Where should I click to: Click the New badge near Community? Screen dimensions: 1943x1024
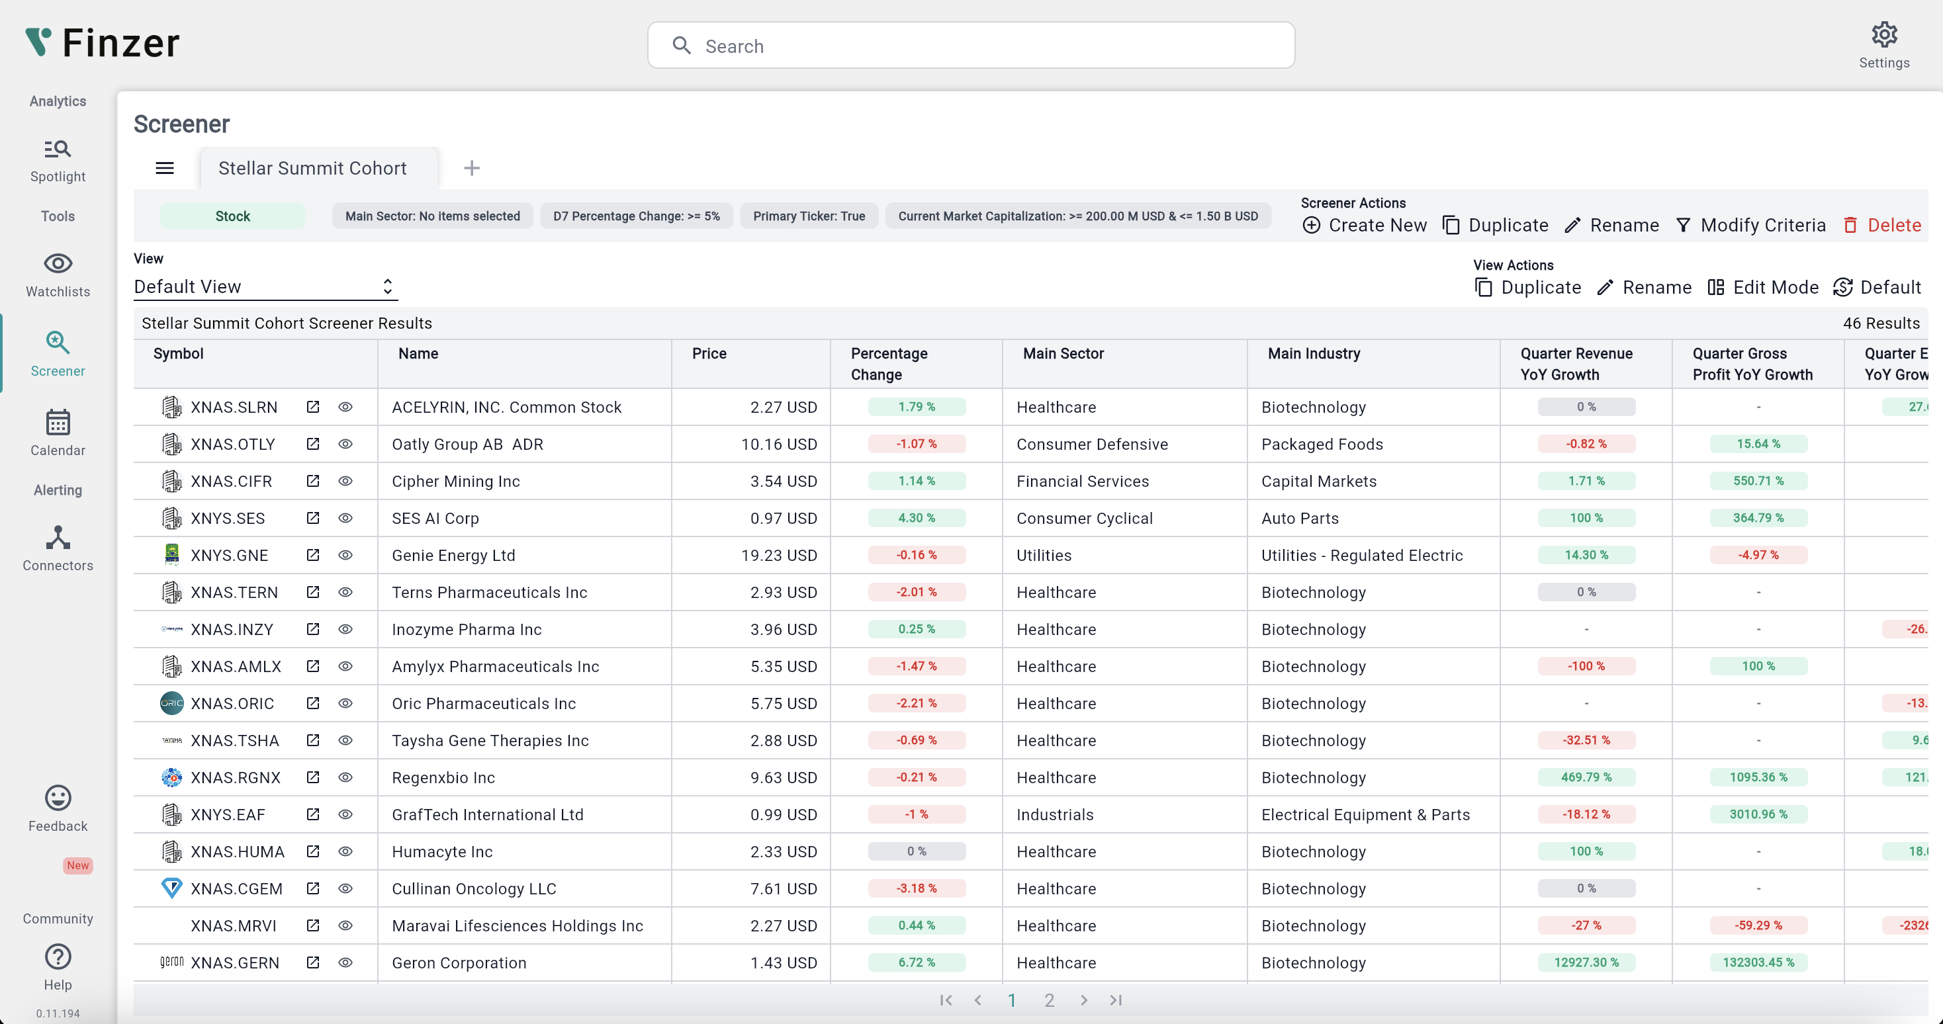[x=77, y=865]
